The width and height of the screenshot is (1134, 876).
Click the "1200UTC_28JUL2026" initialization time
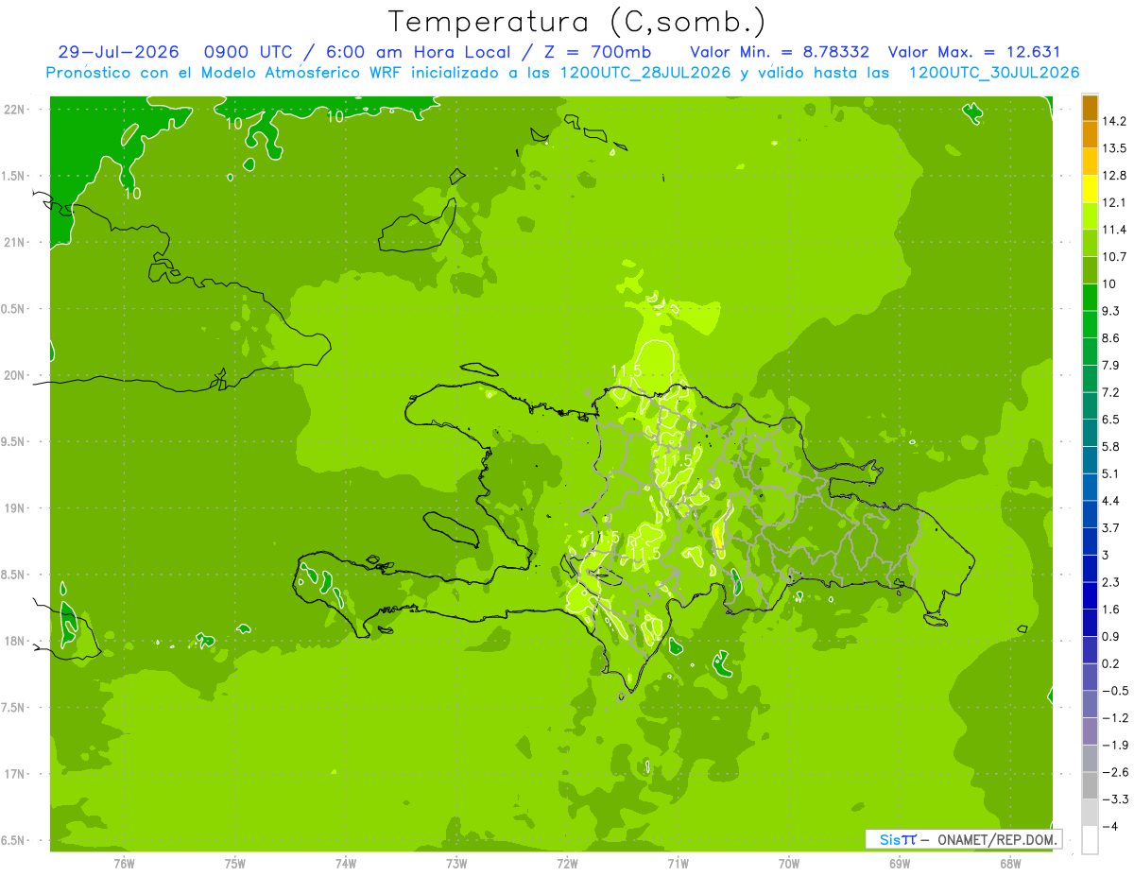coord(645,73)
